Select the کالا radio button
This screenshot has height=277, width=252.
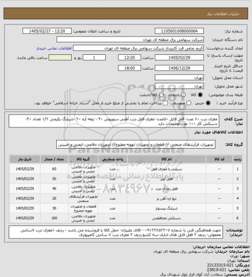[200, 95]
